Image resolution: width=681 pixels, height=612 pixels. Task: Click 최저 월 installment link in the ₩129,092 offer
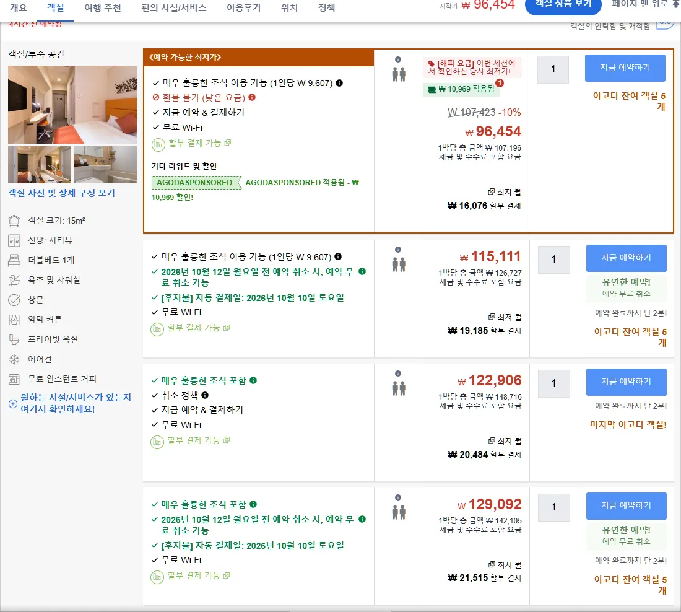click(505, 565)
